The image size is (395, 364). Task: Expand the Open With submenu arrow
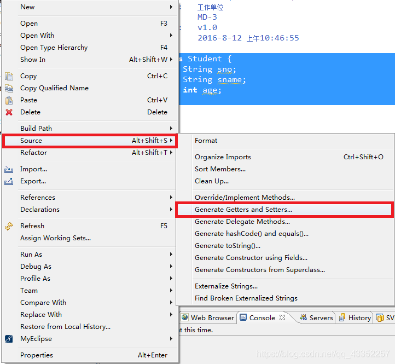(171, 35)
